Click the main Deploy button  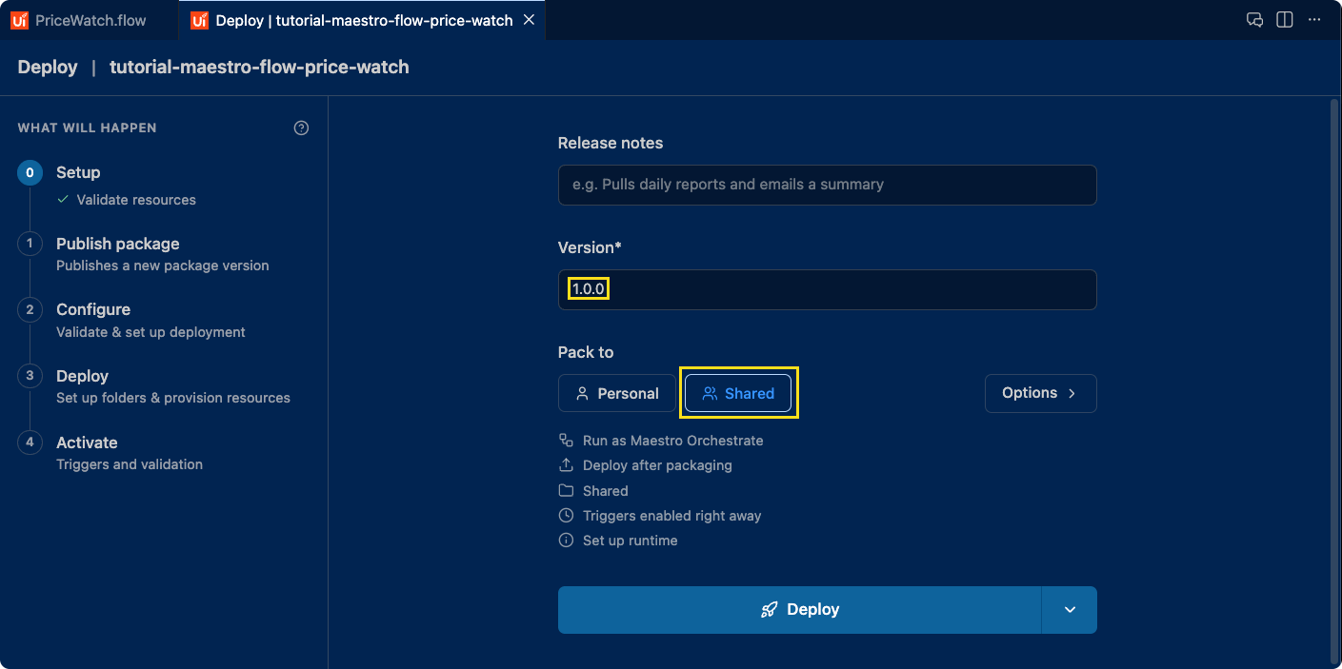(x=799, y=610)
